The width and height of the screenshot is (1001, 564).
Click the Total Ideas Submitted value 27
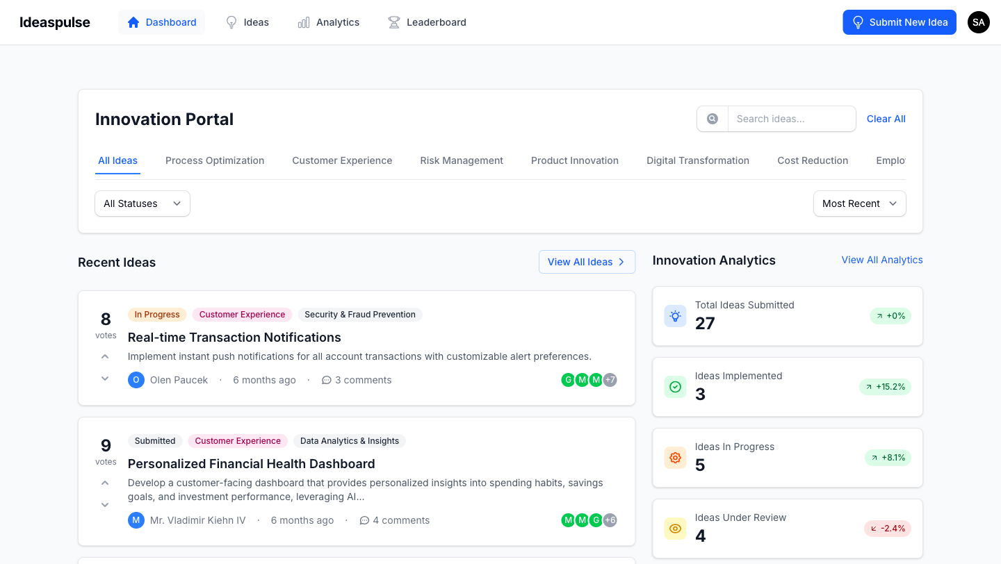point(705,324)
